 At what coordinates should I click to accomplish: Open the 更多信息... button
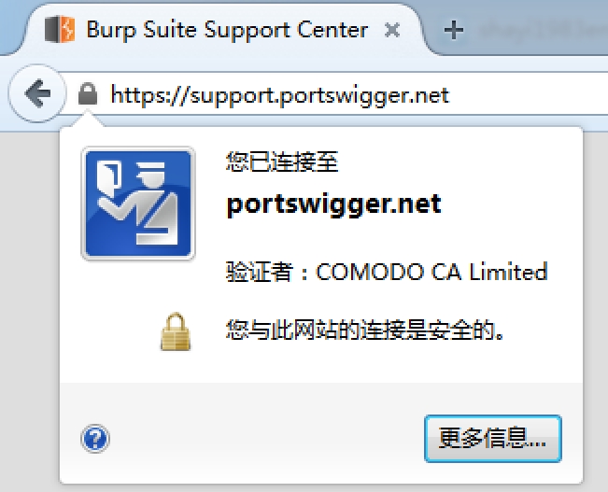click(493, 439)
